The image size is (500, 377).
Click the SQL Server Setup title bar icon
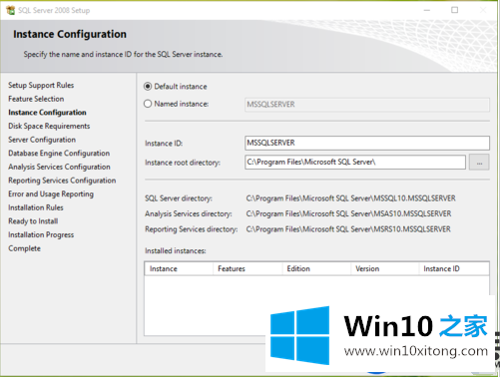click(x=11, y=10)
